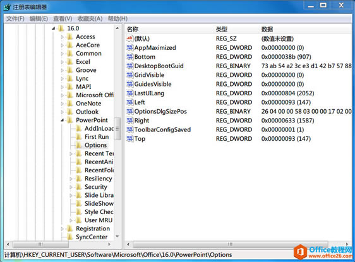This screenshot has height=262, width=355.
Task: Select the Style Chec tree key
Action: coord(99,212)
